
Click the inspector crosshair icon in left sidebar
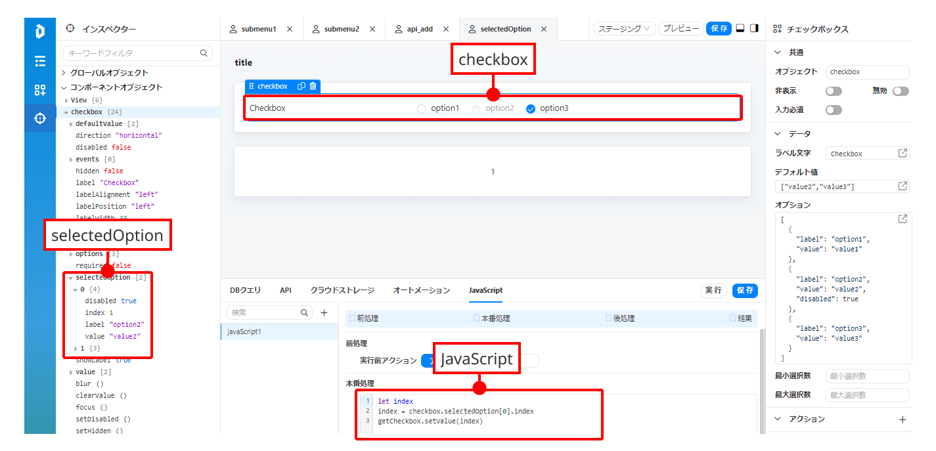[40, 118]
